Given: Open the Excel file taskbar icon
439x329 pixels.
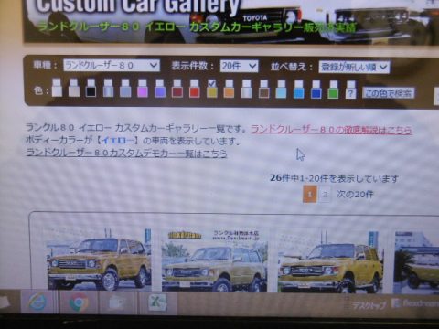Looking at the screenshot, I should 157,302.
